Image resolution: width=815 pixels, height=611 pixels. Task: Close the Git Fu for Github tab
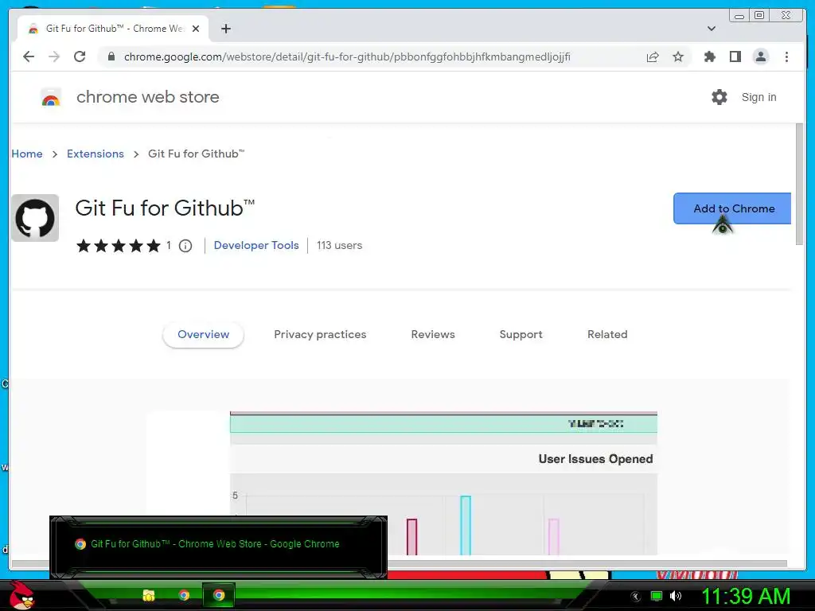point(196,29)
